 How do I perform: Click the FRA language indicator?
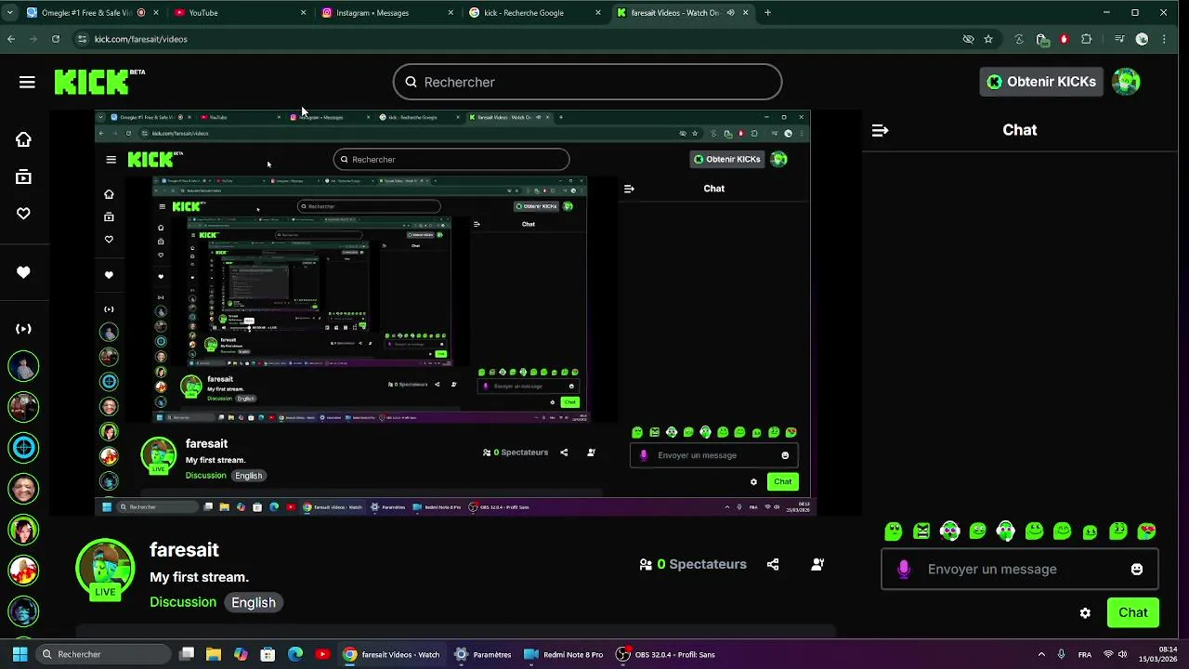(1085, 654)
